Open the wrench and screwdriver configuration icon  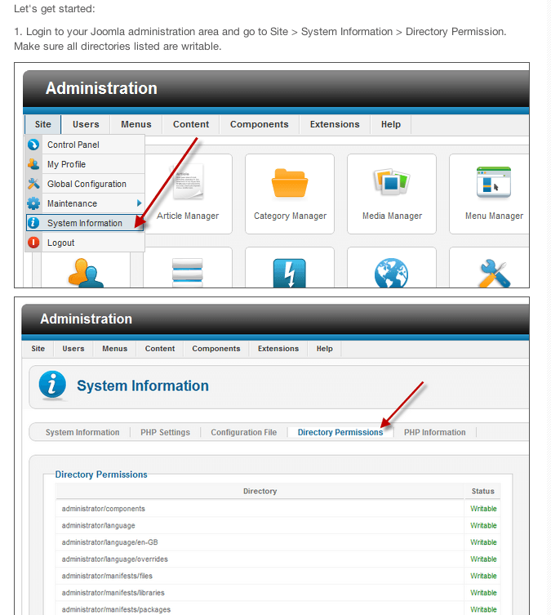point(495,274)
